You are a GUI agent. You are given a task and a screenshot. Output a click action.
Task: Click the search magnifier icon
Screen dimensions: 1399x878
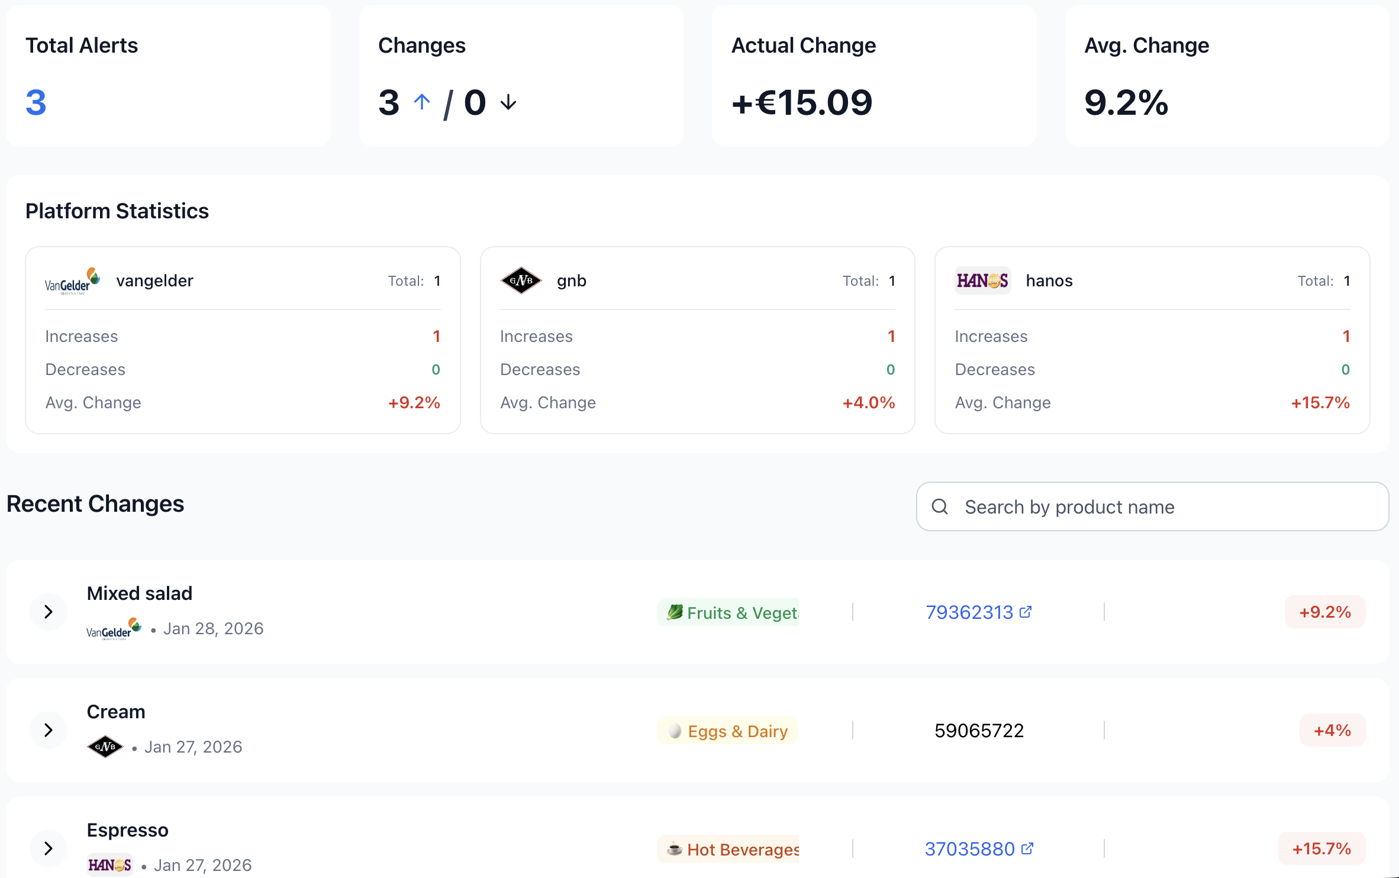[940, 506]
